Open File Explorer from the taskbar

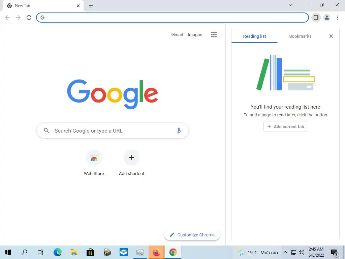(x=74, y=252)
